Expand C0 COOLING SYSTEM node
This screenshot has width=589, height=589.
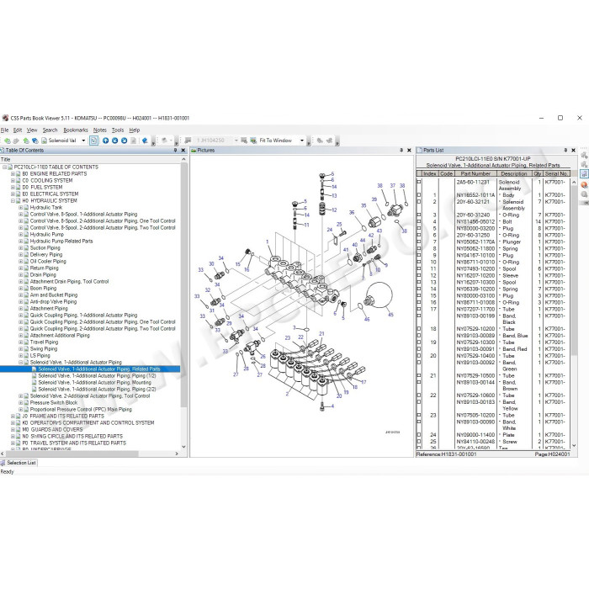(x=13, y=181)
